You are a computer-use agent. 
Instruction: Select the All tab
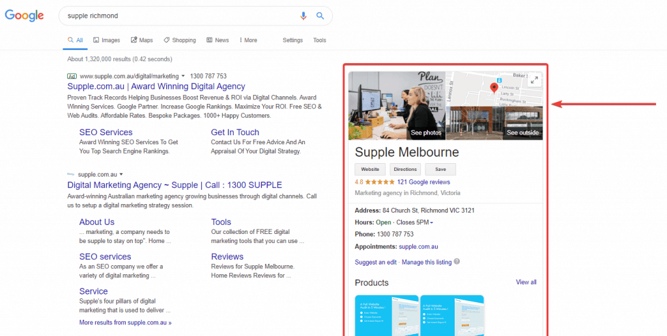pyautogui.click(x=76, y=40)
